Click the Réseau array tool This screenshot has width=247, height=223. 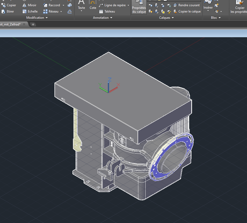click(51, 11)
